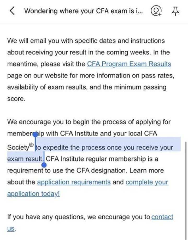Tap the 'us' link at the bottom
188x240 pixels.
(x=11, y=228)
